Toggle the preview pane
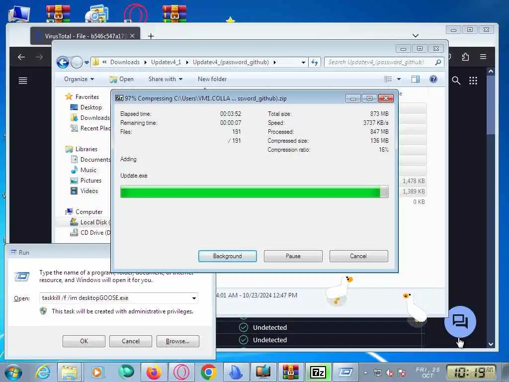 (415, 79)
